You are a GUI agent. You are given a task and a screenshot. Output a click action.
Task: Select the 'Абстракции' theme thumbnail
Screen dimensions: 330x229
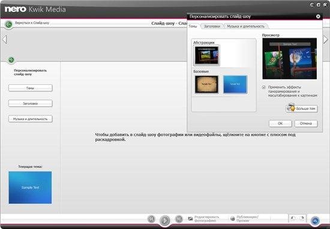point(206,55)
